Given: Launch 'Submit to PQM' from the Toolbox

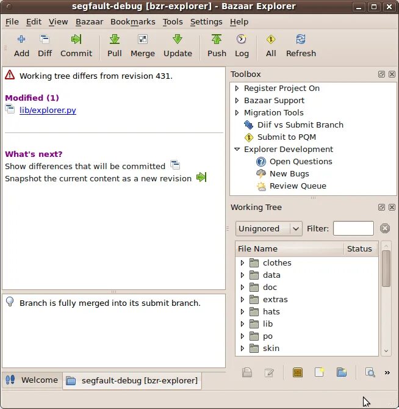Looking at the screenshot, I should click(x=286, y=137).
